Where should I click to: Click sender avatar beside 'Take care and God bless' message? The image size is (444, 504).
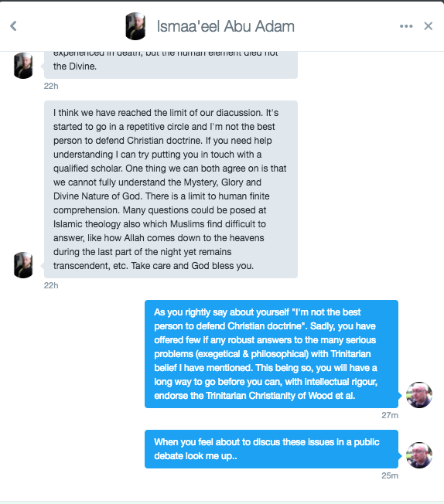point(23,265)
